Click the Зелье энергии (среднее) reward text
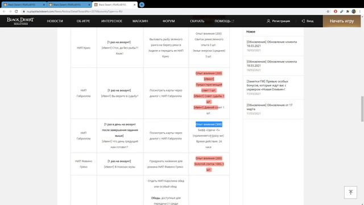 [209, 54]
